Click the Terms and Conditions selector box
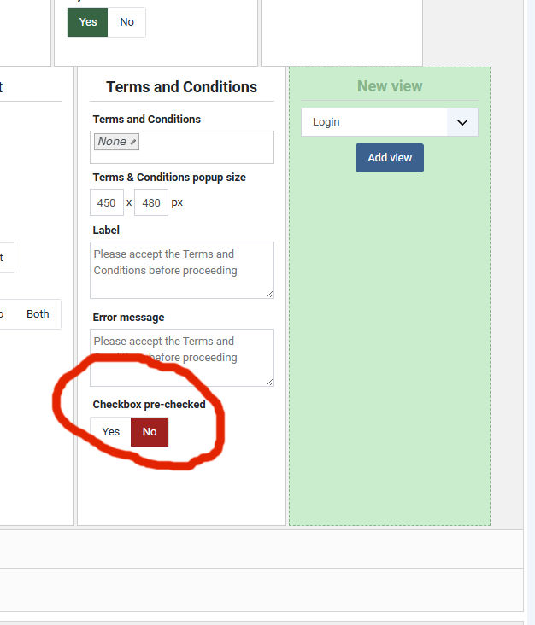The height and width of the screenshot is (625, 535). 182,147
